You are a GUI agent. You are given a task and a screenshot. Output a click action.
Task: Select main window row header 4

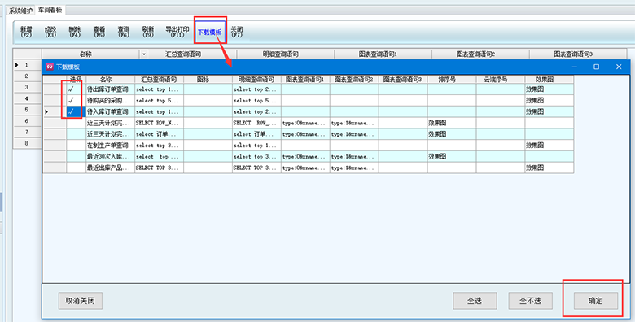[x=27, y=98]
